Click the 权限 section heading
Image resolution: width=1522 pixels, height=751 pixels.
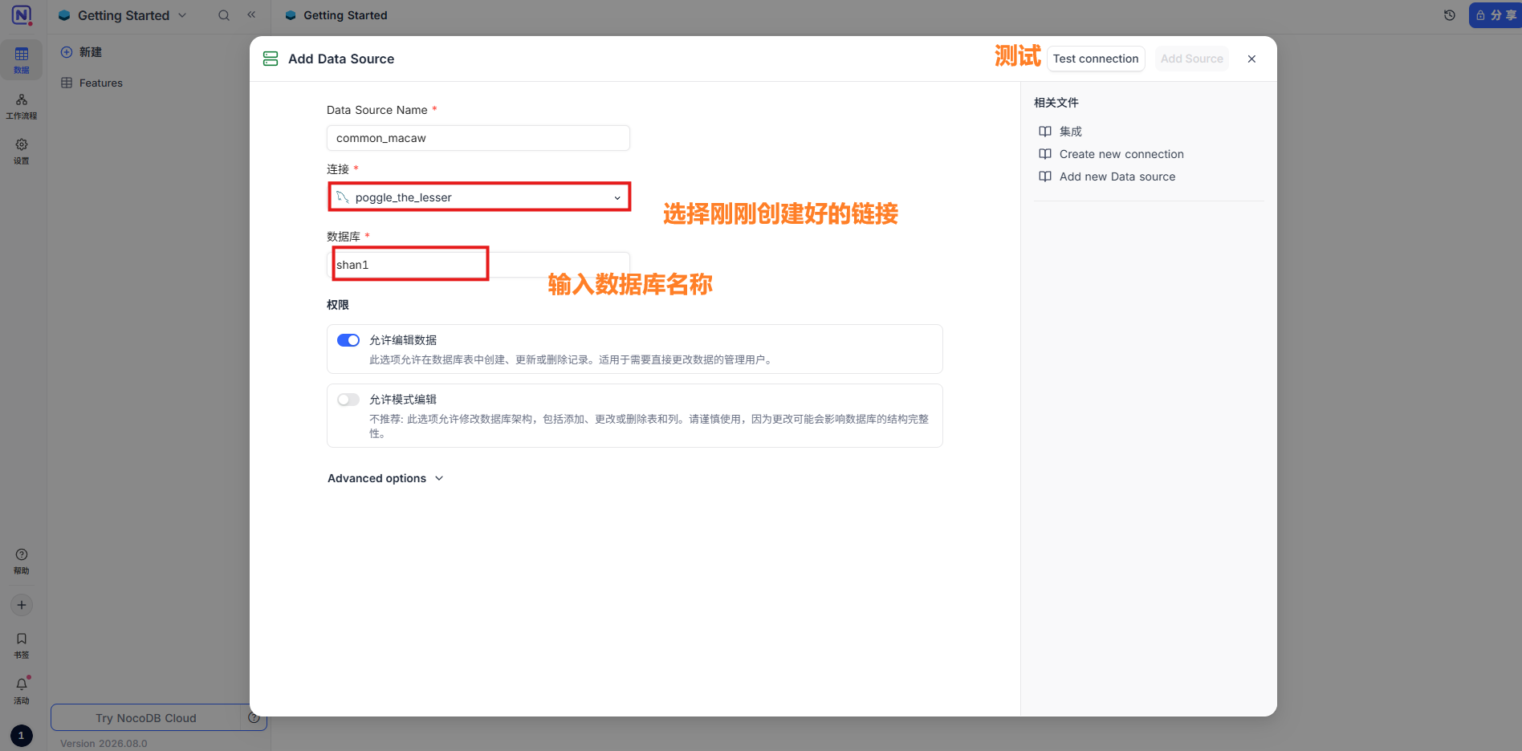[x=338, y=305]
